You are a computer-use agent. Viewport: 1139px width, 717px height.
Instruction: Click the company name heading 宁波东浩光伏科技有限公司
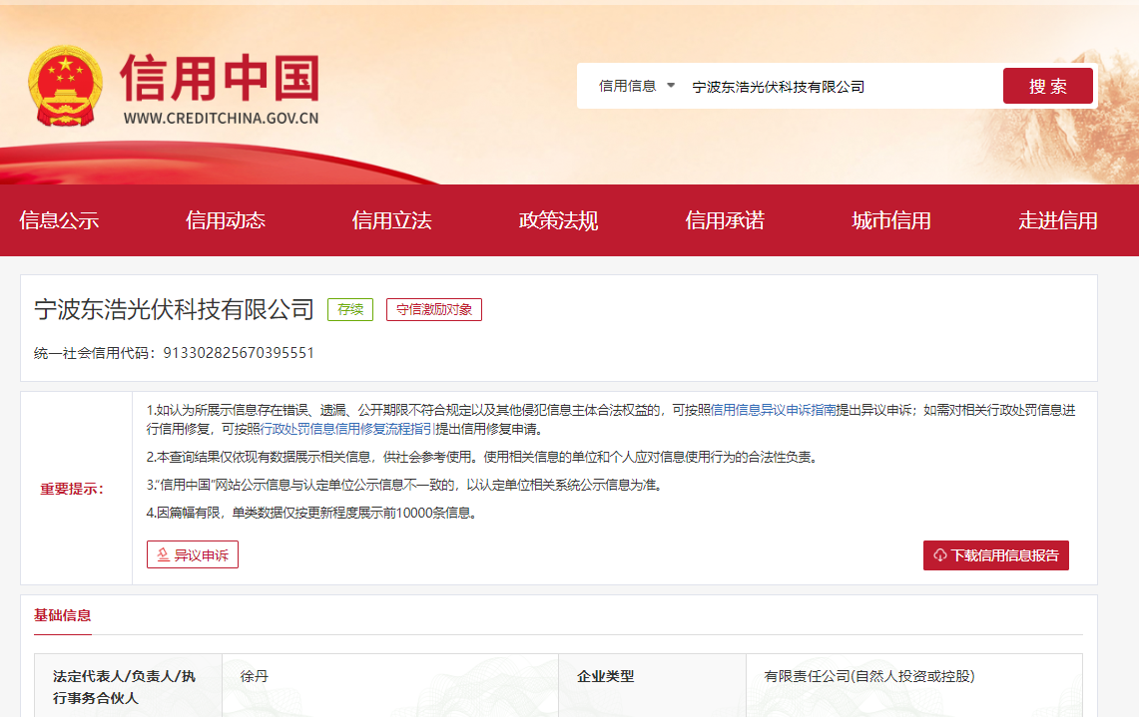point(174,310)
